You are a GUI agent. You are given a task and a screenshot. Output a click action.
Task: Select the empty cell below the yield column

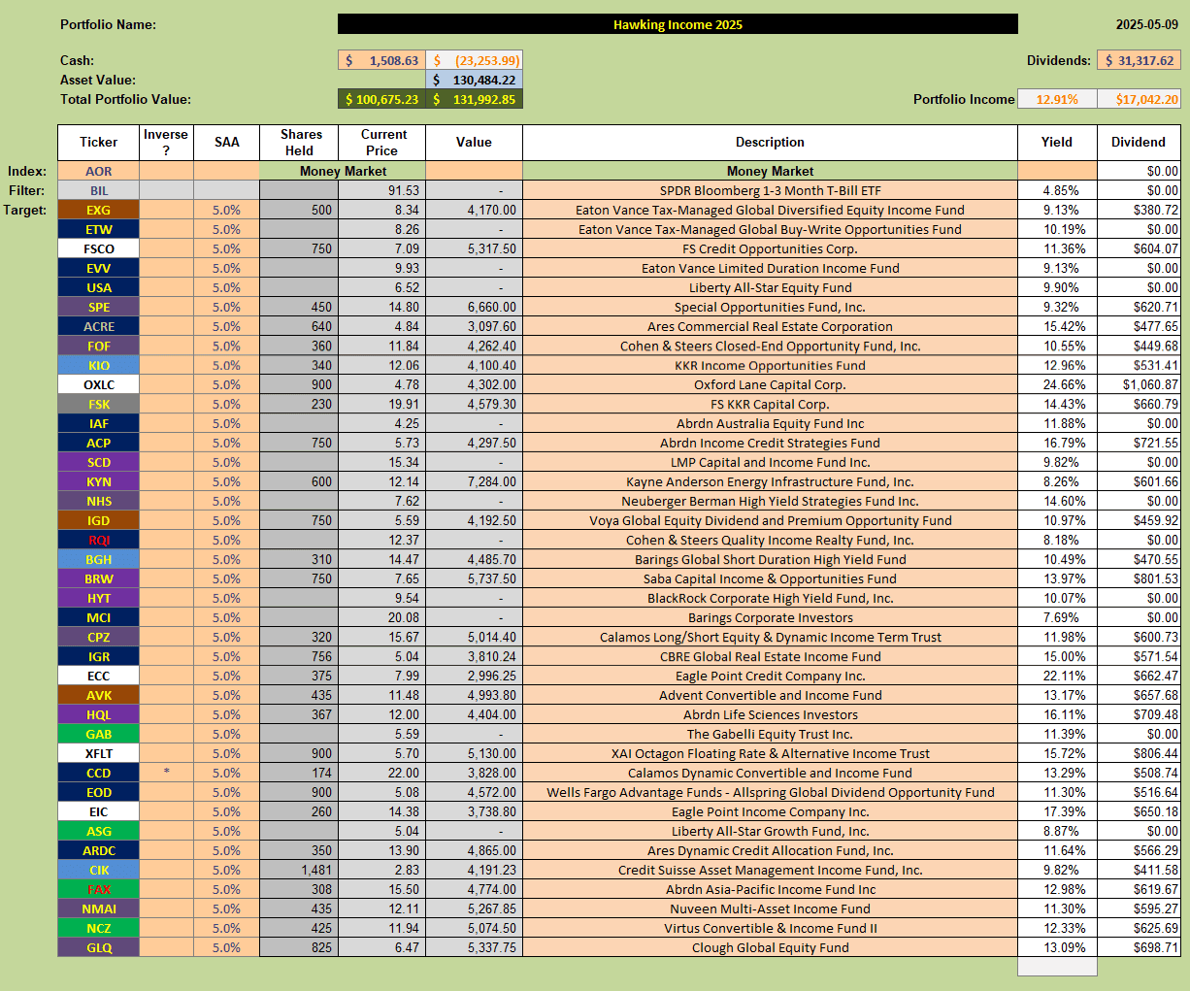(x=1057, y=967)
